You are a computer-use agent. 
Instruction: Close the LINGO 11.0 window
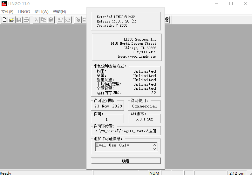coord(246,3)
